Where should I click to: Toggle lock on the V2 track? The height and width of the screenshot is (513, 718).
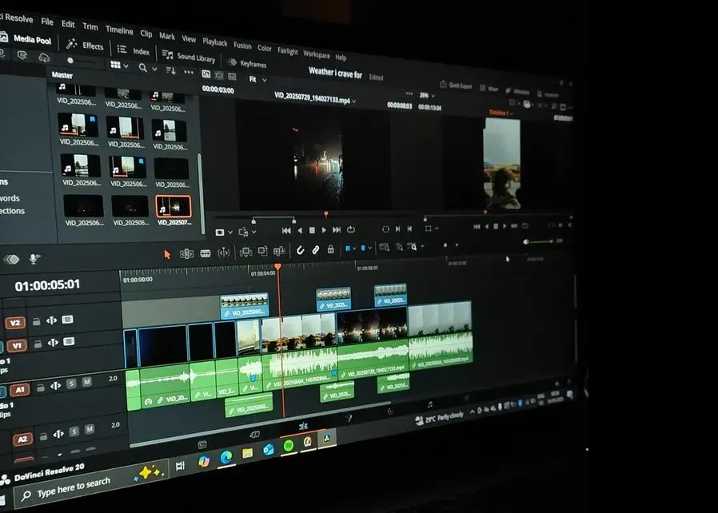[36, 322]
